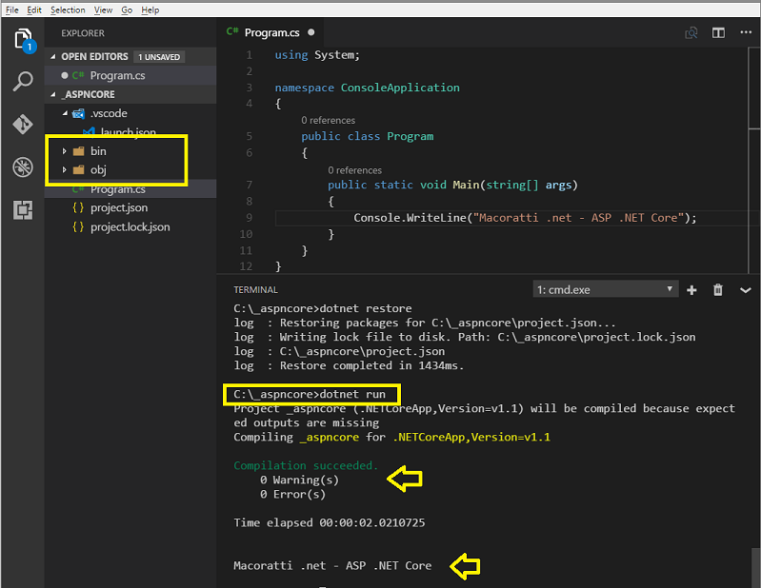Click 'Compilation succeeded.' in terminal

click(x=306, y=465)
